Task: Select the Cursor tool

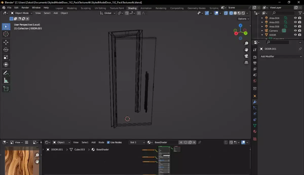Action: (x=6, y=34)
